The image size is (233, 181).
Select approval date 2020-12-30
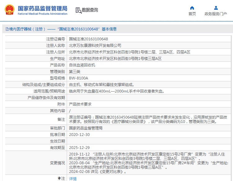[x=79, y=135]
